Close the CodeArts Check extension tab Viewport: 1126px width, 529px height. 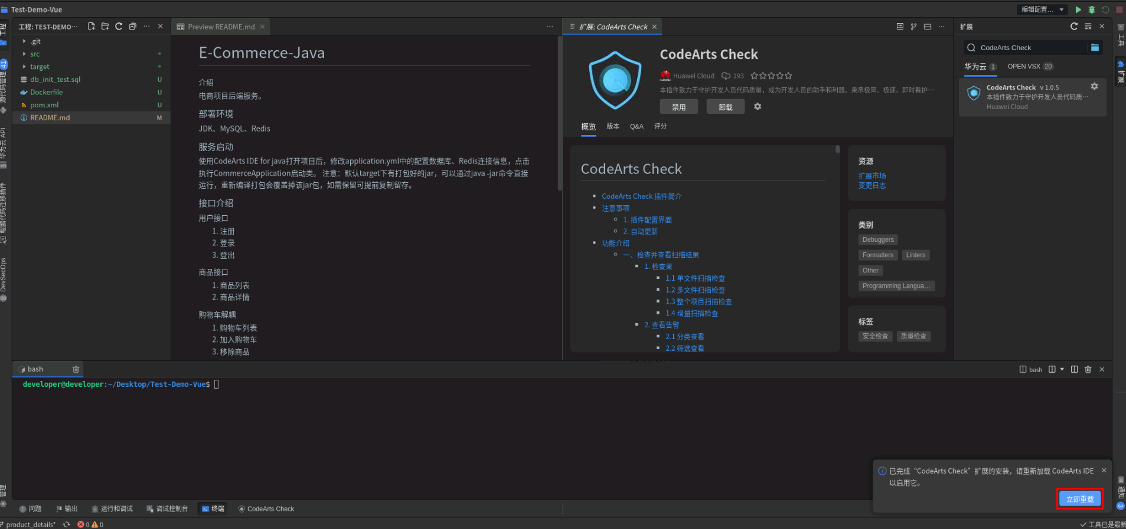tap(654, 27)
